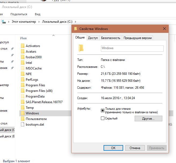Expand chevron after 'Этот компьютер' breadcrumb
This screenshot has height=163, width=176.
tap(39, 22)
